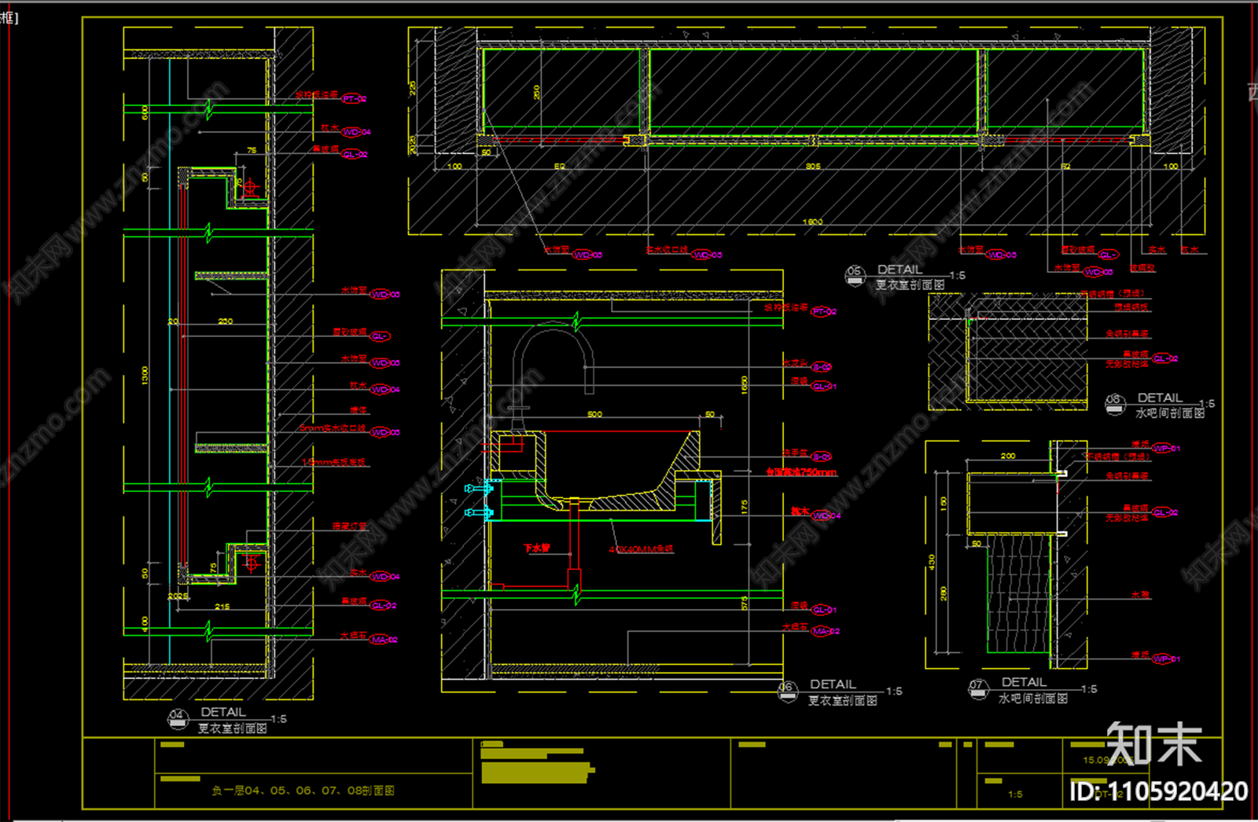
Task: Click the '805' dimension in detail 05
Action: [x=812, y=166]
